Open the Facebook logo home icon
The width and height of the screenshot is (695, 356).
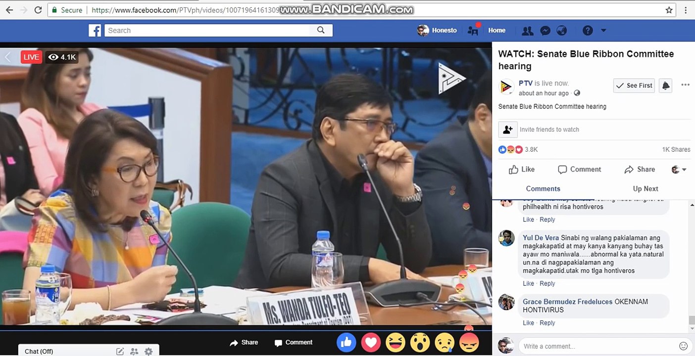coord(95,30)
